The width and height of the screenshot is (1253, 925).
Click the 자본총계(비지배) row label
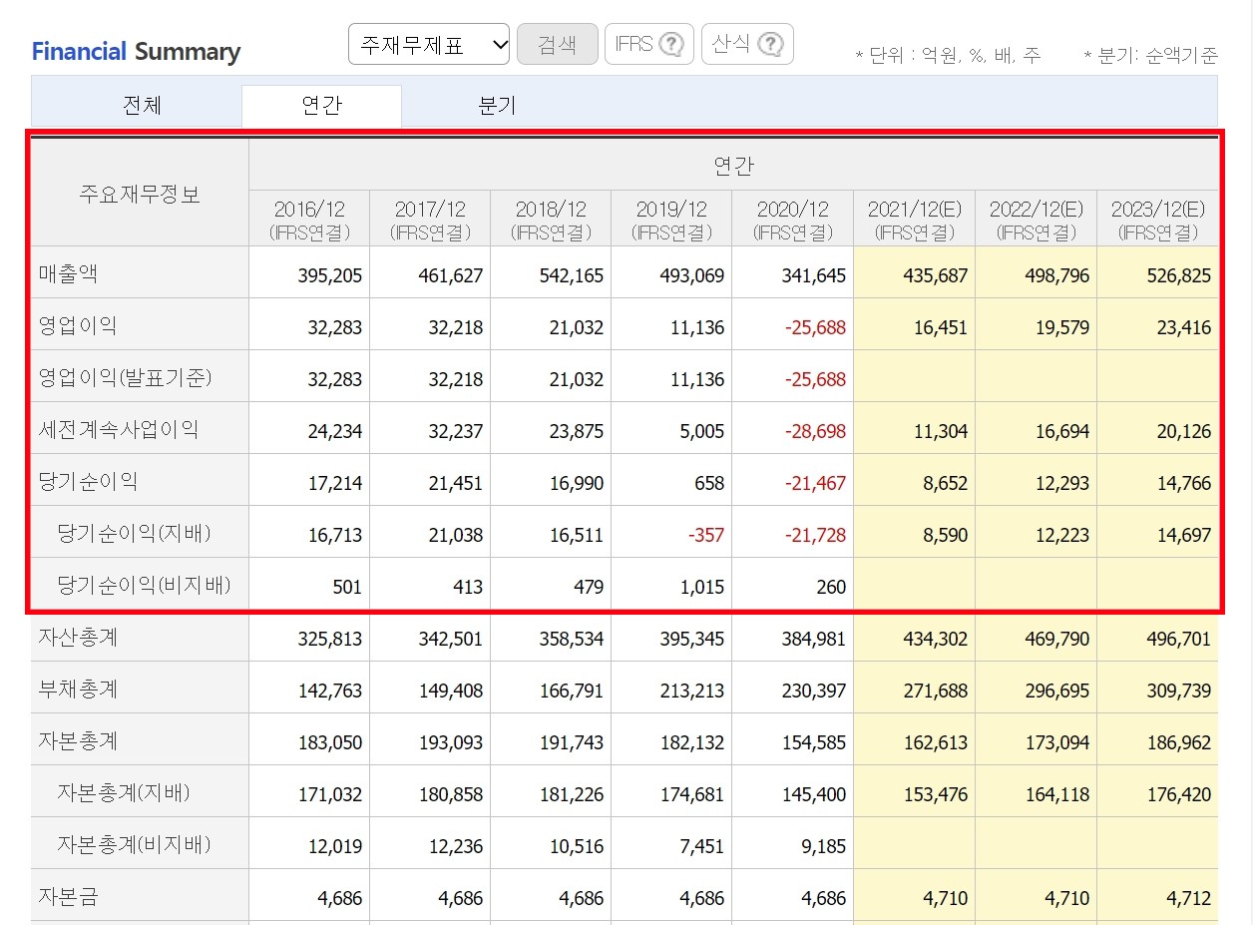click(135, 845)
